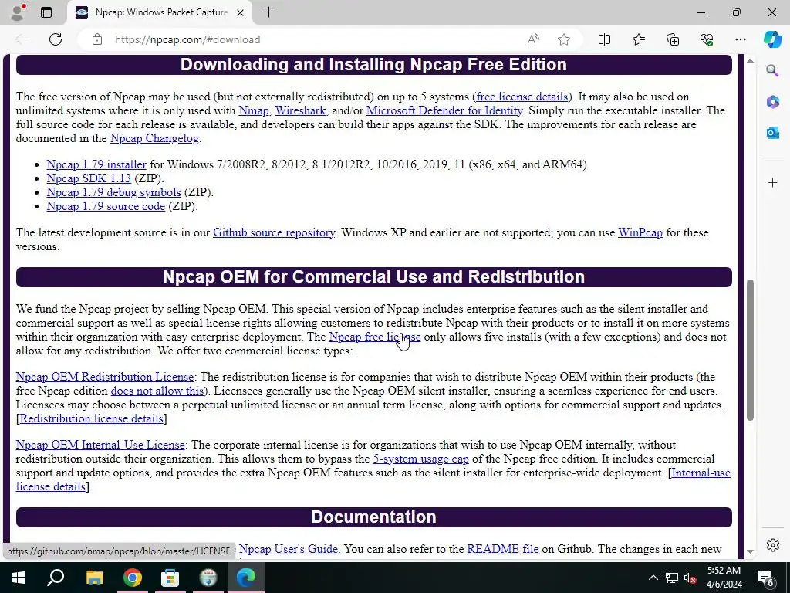Download Npcap 1.79 debug symbols
This screenshot has height=593, width=790.
point(113,192)
